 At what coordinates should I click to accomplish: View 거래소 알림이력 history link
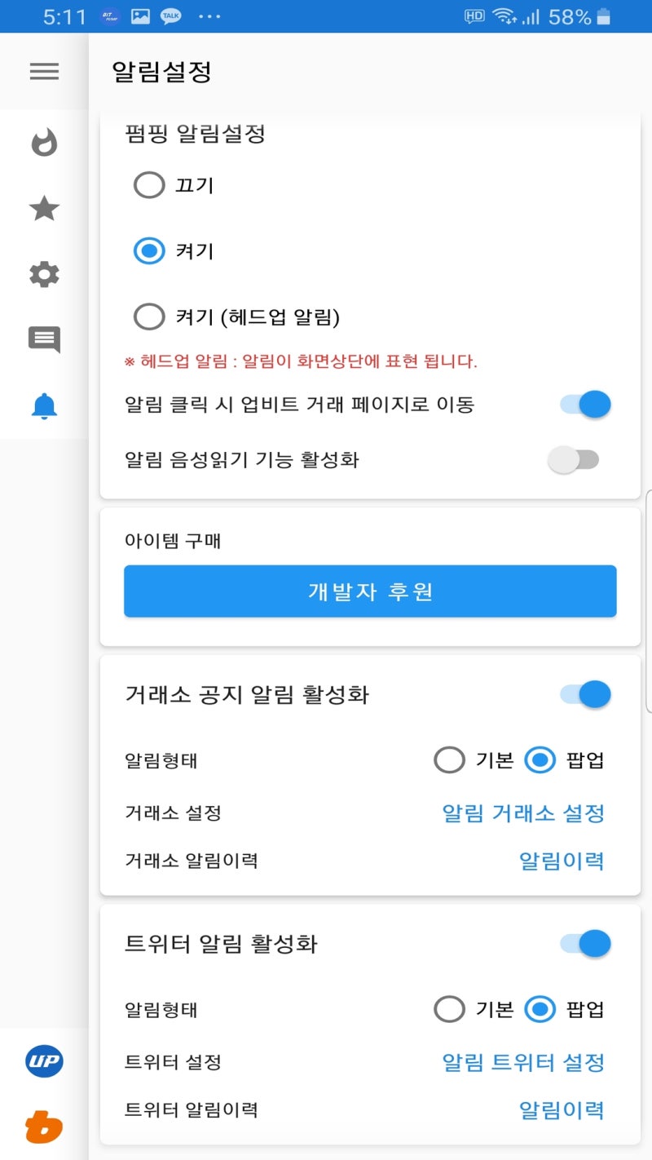click(x=562, y=861)
